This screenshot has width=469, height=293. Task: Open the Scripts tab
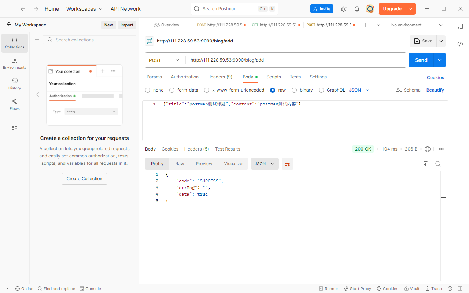[x=274, y=77]
